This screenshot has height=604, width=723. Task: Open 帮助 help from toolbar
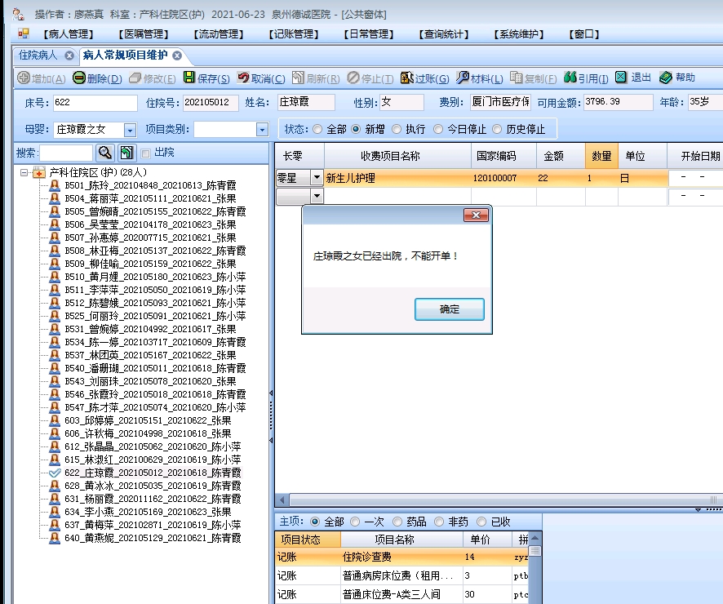point(665,78)
